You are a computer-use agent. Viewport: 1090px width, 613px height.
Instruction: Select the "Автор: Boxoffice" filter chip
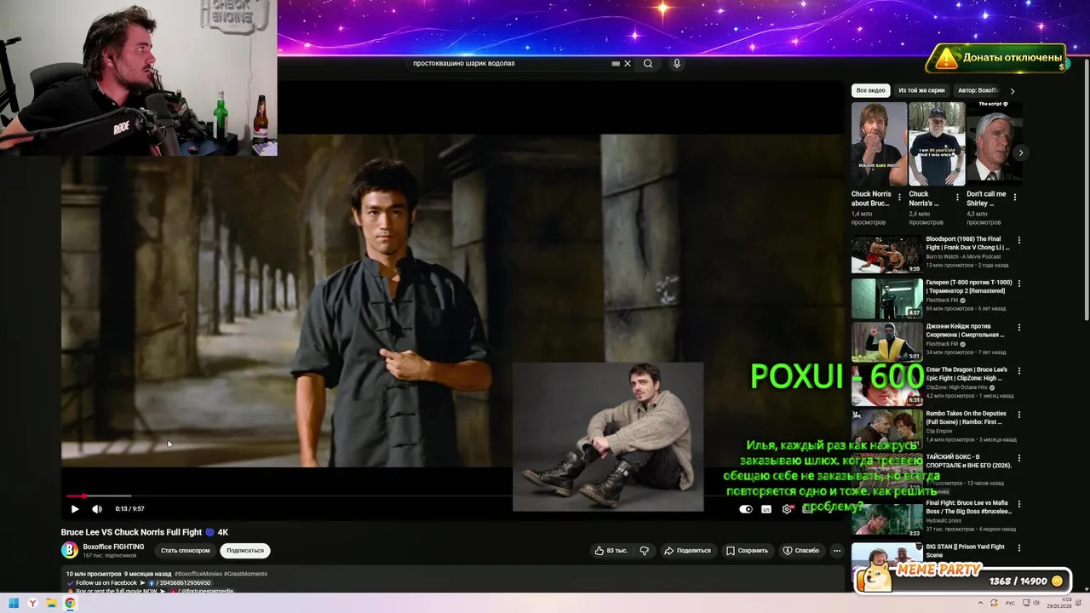pos(978,90)
